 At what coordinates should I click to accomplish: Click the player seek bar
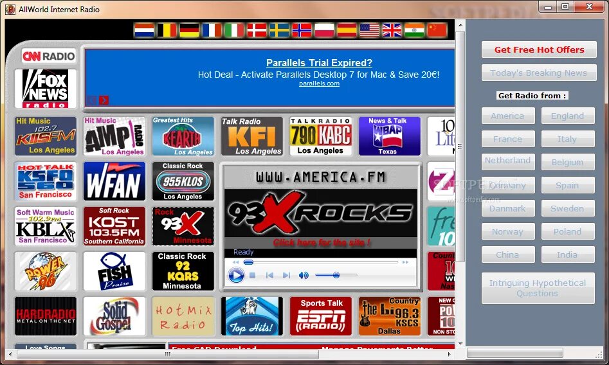320,262
